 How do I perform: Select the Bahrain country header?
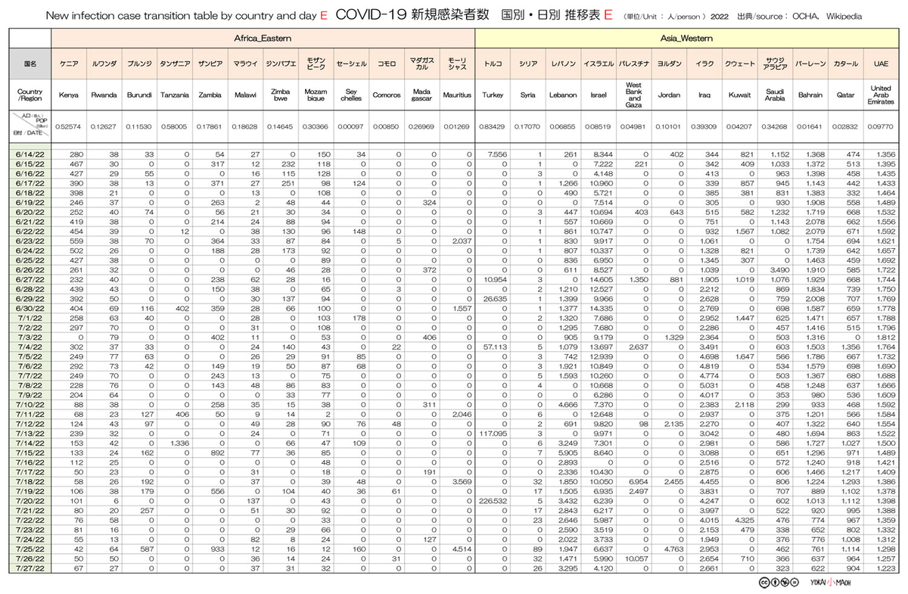[x=810, y=95]
